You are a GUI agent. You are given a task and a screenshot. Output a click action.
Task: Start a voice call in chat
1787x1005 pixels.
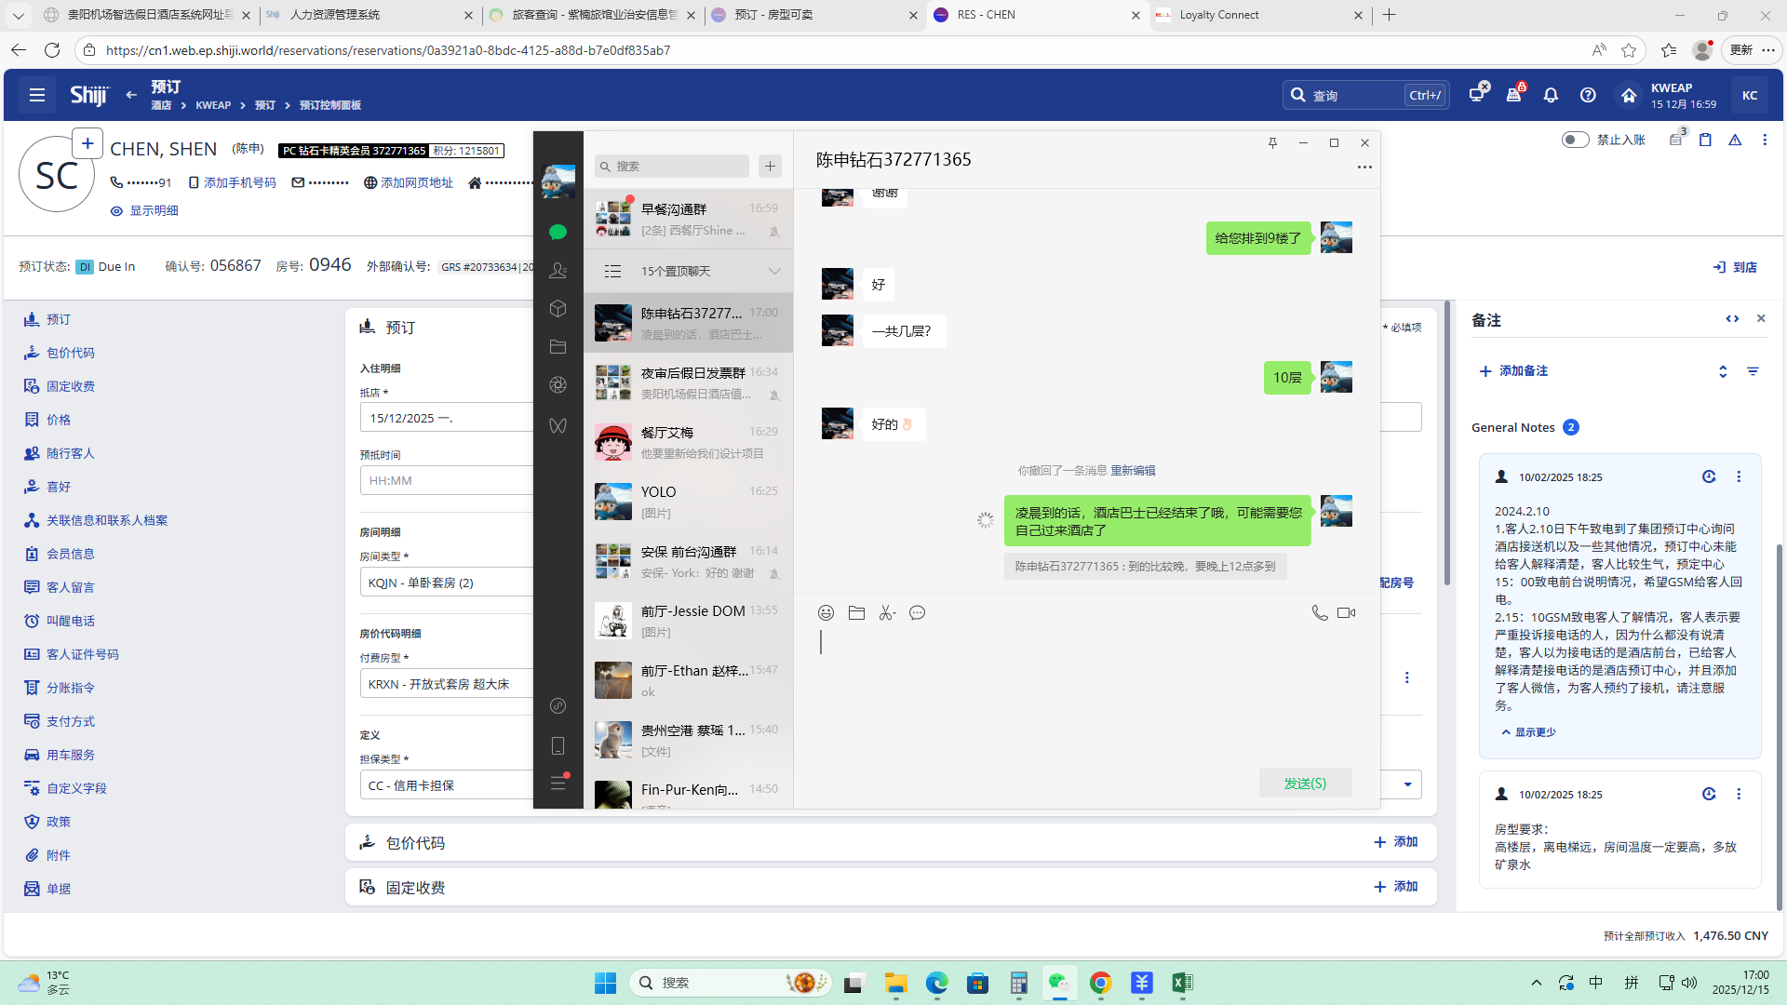click(x=1319, y=612)
